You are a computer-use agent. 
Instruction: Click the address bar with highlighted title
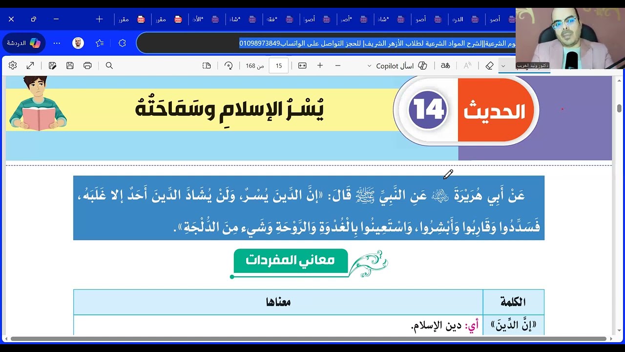coord(326,43)
